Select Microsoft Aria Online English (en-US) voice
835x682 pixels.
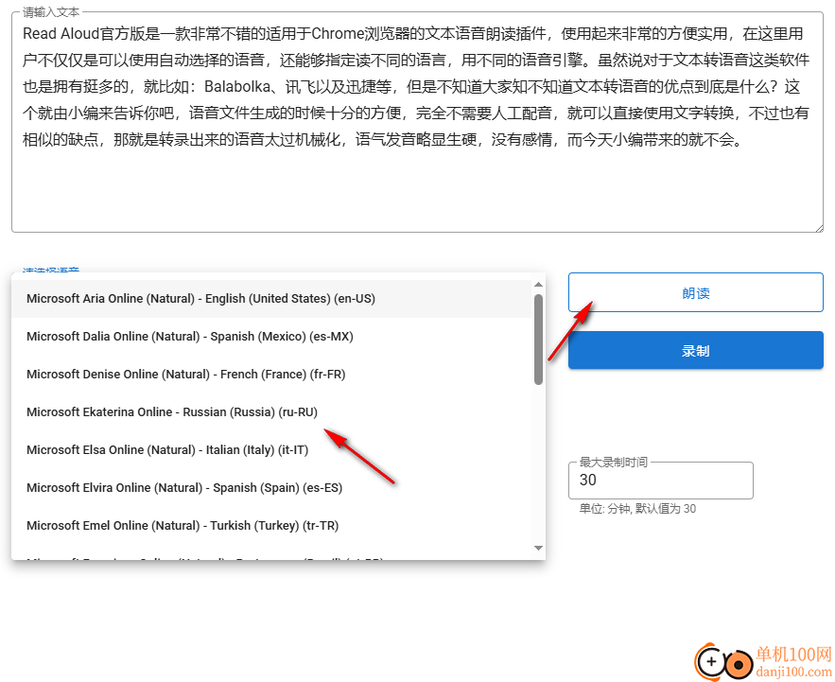(x=271, y=299)
